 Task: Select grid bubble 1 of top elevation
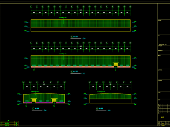31,7
